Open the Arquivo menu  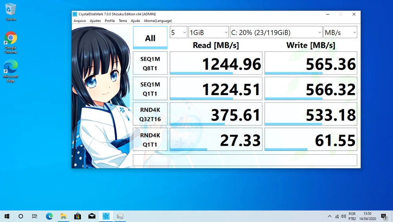tap(80, 21)
